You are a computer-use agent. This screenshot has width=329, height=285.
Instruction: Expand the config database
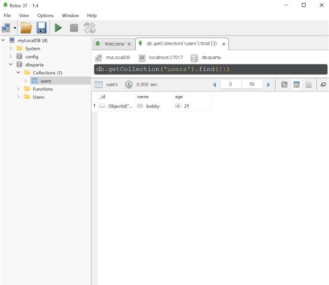click(x=10, y=56)
